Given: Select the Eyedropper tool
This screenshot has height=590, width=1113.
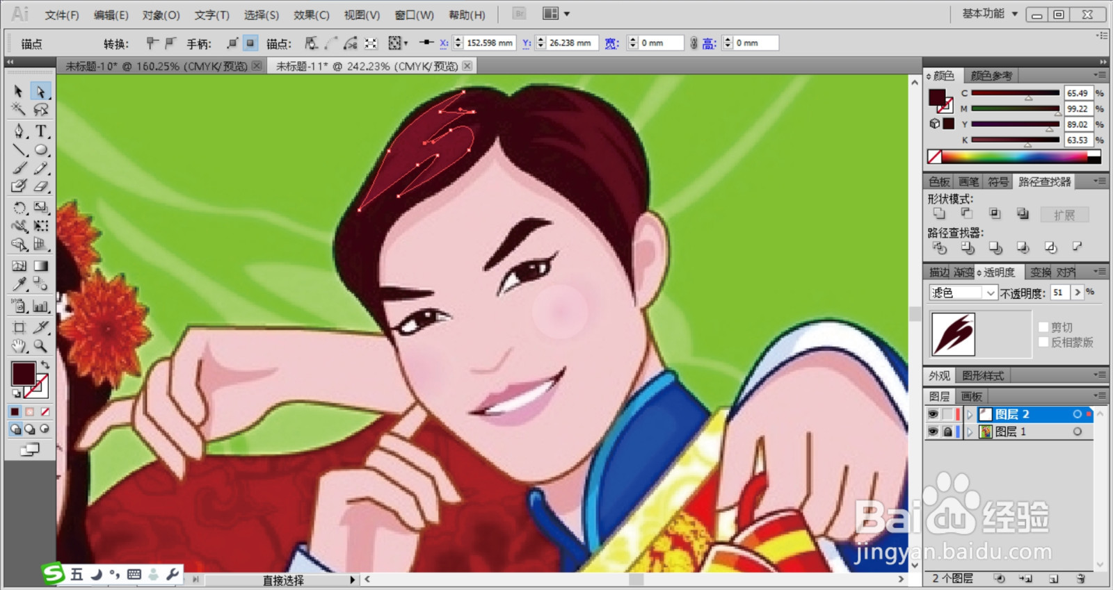Looking at the screenshot, I should tap(19, 284).
